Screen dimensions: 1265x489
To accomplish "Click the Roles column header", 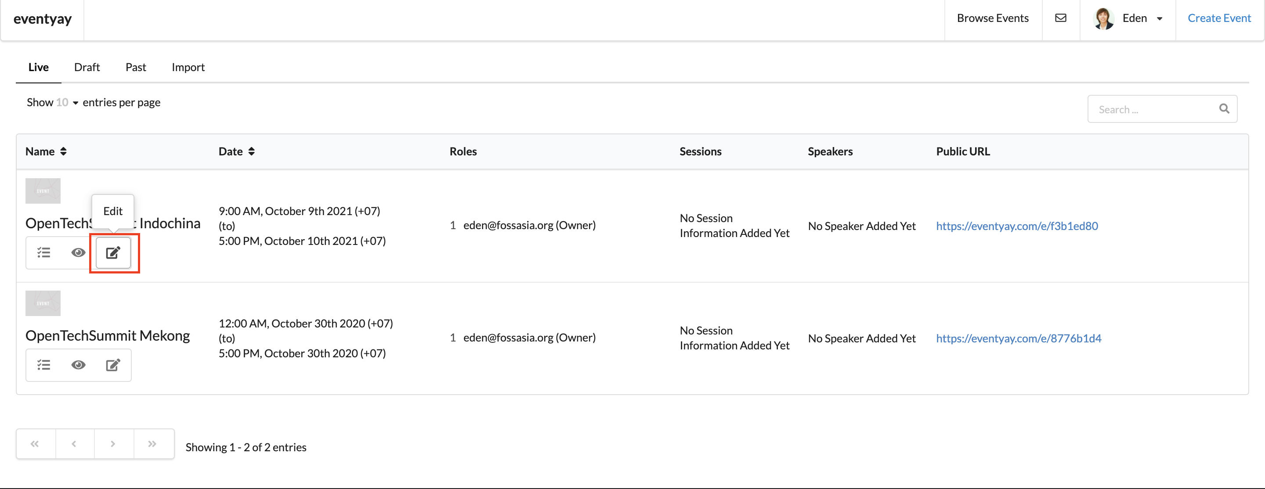I will point(463,152).
